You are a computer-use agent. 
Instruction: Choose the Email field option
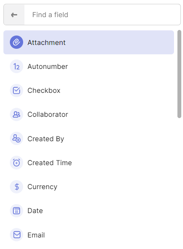(89, 235)
